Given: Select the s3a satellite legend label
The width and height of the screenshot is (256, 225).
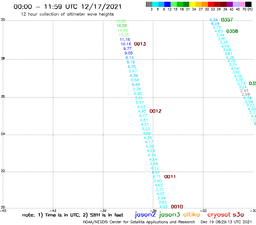Looking at the screenshot, I should 238,215.
